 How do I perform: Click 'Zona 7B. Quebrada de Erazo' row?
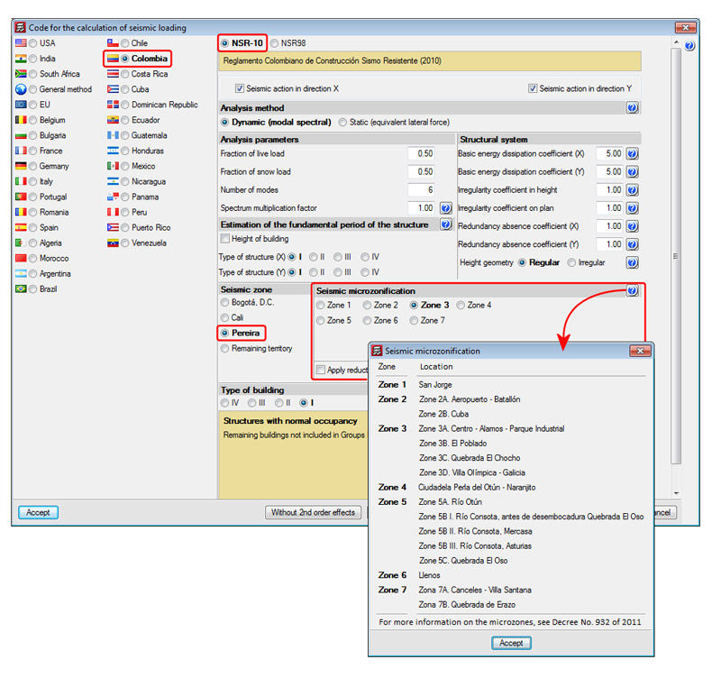pos(467,605)
